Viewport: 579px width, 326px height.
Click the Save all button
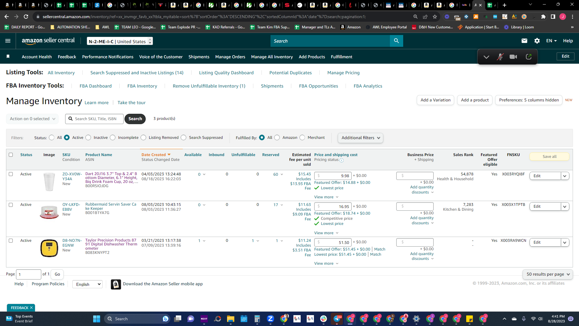[549, 156]
